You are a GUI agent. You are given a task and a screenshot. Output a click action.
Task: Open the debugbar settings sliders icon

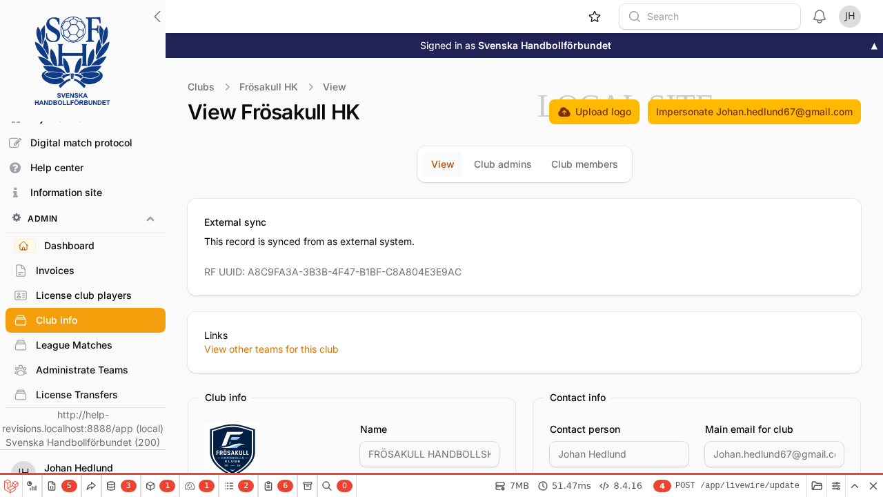[836, 486]
